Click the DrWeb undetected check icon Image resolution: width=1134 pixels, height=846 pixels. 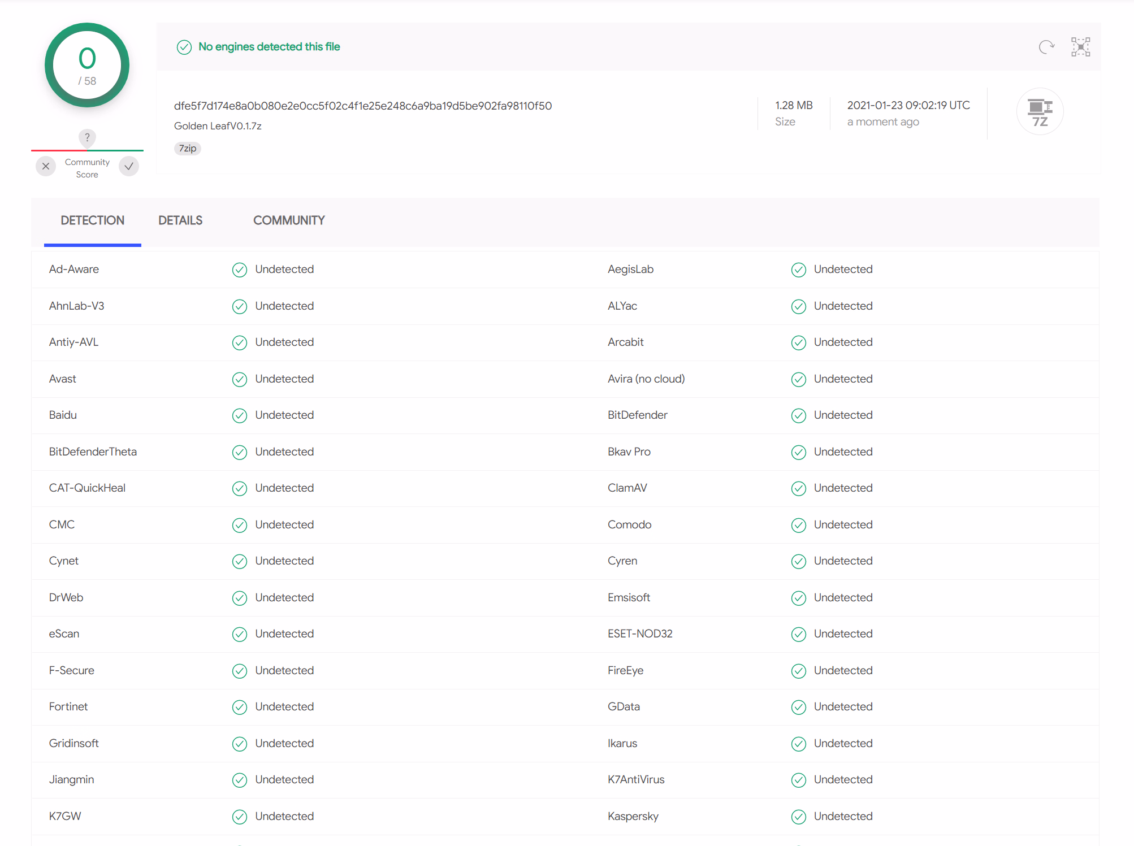(x=240, y=598)
